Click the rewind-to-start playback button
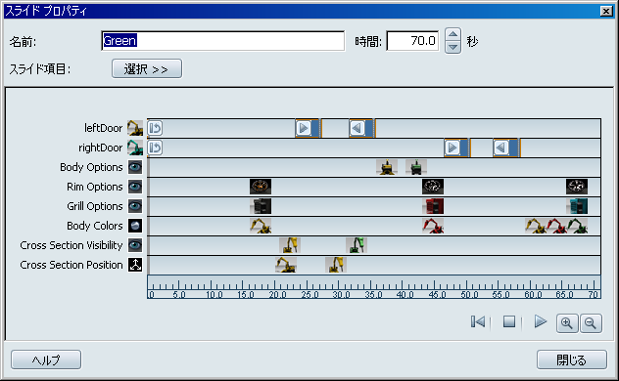This screenshot has width=619, height=381. pos(478,322)
